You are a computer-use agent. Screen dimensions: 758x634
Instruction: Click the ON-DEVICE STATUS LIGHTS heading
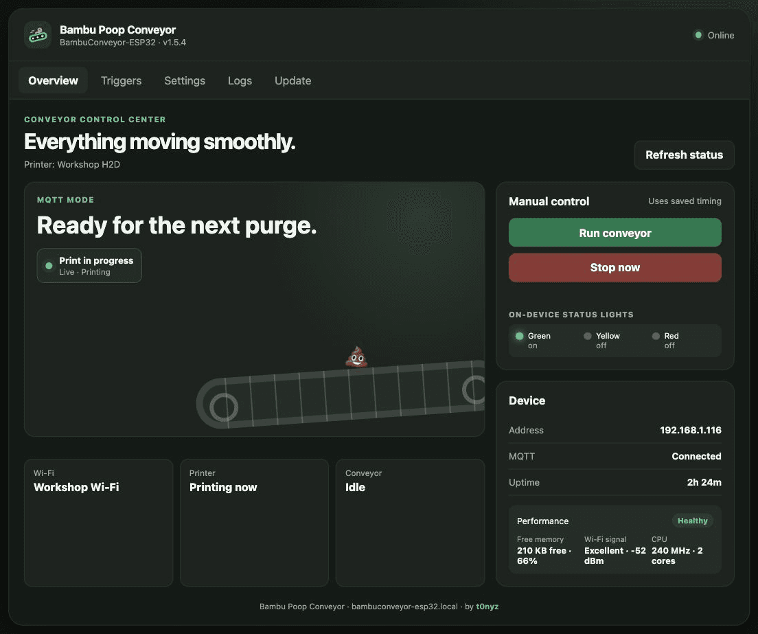coord(571,315)
